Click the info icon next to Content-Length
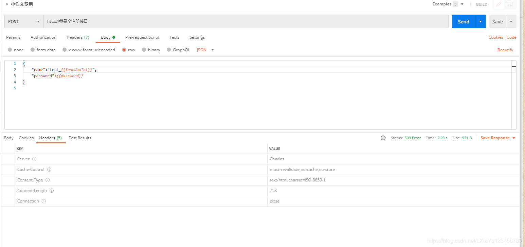The image size is (525, 247). click(x=52, y=191)
